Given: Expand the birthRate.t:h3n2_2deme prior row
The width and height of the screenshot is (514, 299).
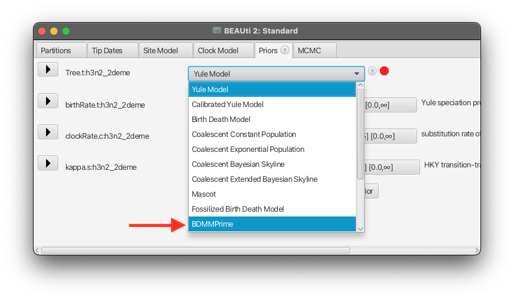Looking at the screenshot, I should coord(48,100).
